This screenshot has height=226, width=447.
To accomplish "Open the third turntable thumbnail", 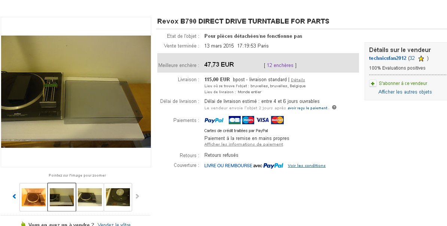I will pyautogui.click(x=90, y=197).
